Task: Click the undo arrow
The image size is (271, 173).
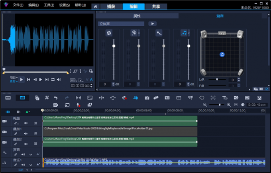Action: coord(55,98)
